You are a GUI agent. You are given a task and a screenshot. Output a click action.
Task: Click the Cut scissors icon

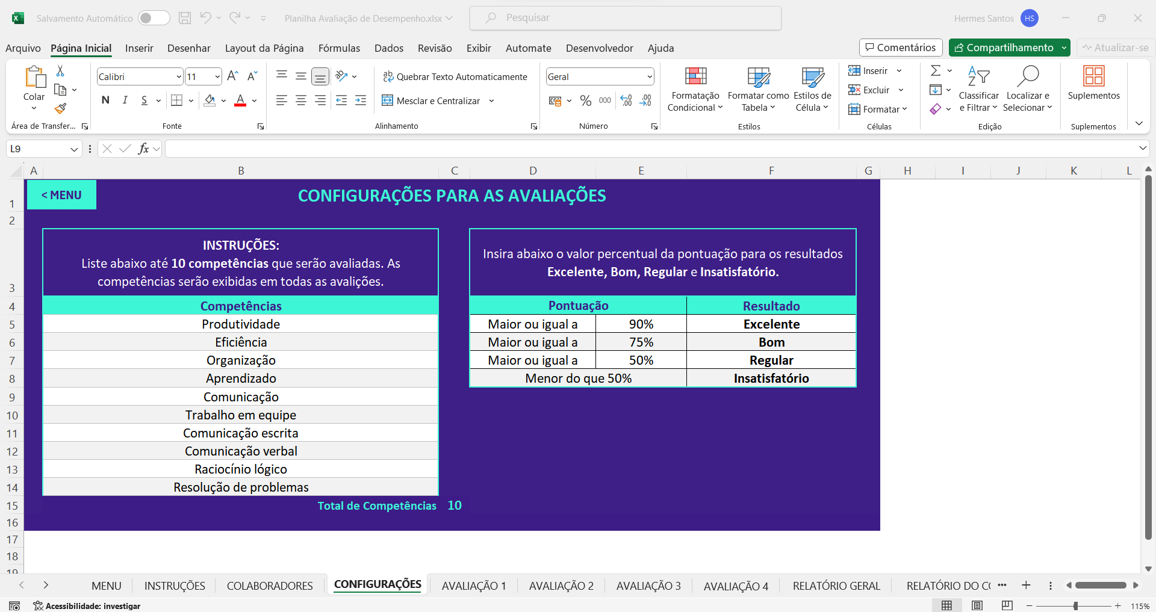pyautogui.click(x=60, y=71)
